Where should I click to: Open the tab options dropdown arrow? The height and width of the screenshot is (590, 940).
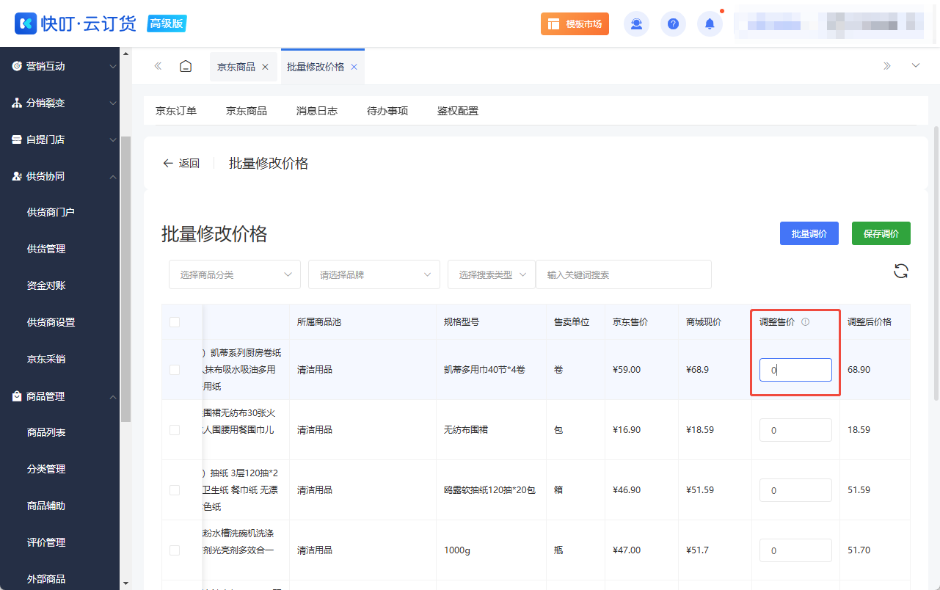coord(916,66)
